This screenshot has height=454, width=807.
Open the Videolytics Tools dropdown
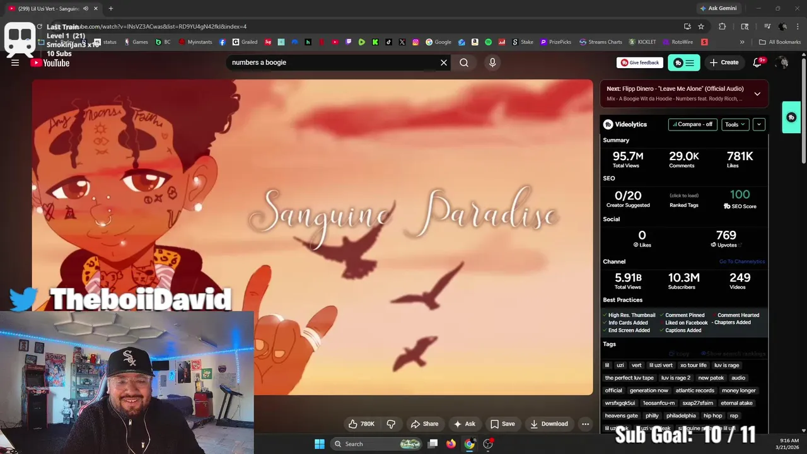click(x=735, y=124)
